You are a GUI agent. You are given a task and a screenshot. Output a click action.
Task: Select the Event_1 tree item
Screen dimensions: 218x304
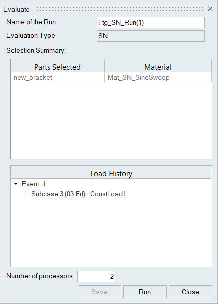pos(34,184)
